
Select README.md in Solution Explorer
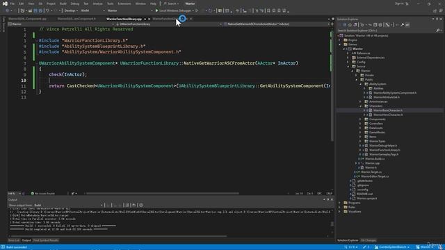(x=364, y=194)
